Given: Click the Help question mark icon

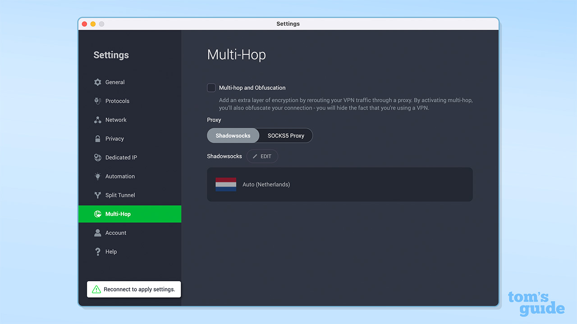Looking at the screenshot, I should 97,252.
